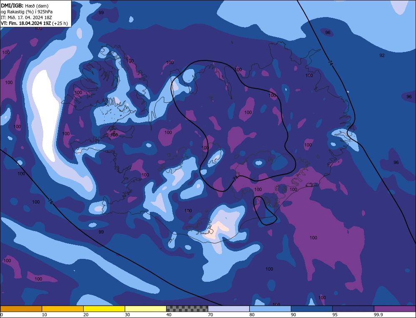
Task: Select the gray checkered 40–70 legend swatch
Action: coord(187,308)
